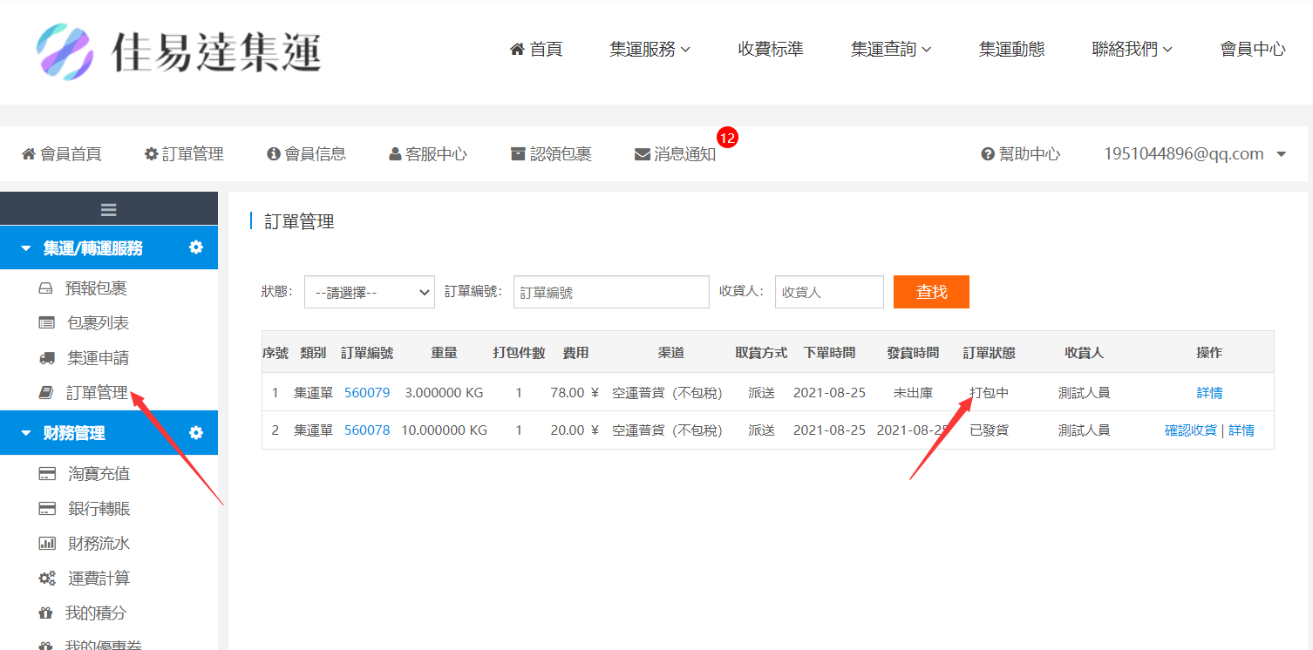Click the truck icon beside 集運申請

tap(47, 358)
